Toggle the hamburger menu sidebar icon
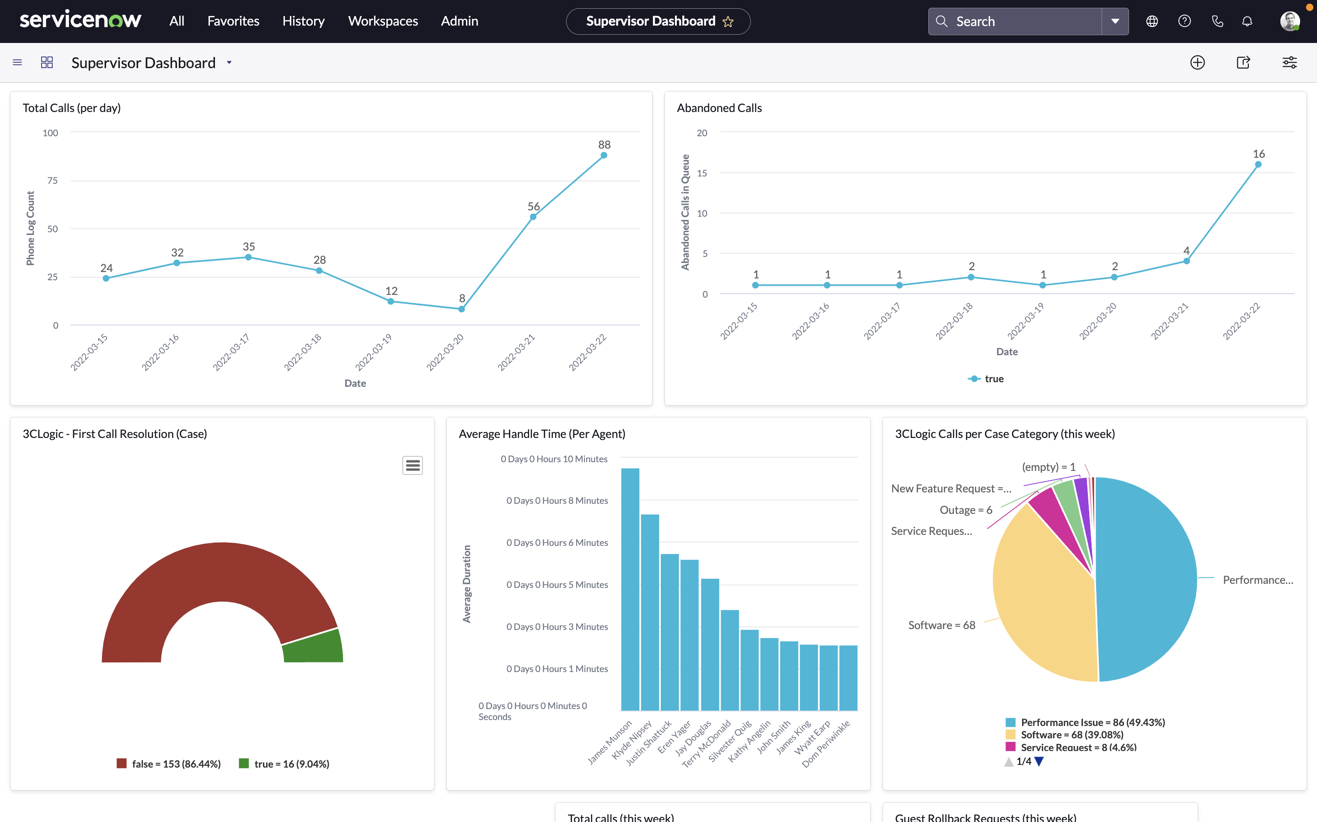Screen dimensions: 1317x822 click(x=16, y=63)
